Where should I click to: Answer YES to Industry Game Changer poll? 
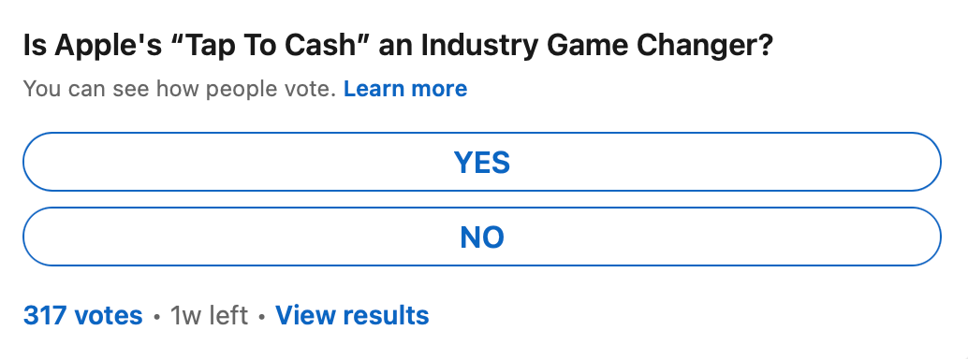click(x=481, y=162)
